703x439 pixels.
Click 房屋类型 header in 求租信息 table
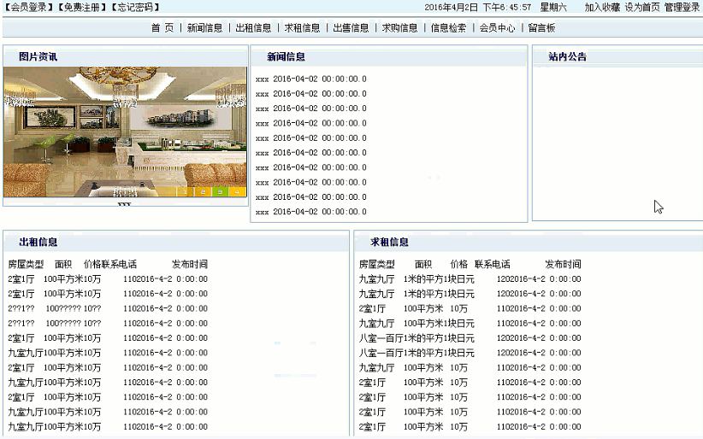click(x=377, y=264)
